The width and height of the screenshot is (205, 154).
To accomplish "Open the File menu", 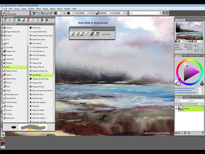I will [x=6, y=9].
